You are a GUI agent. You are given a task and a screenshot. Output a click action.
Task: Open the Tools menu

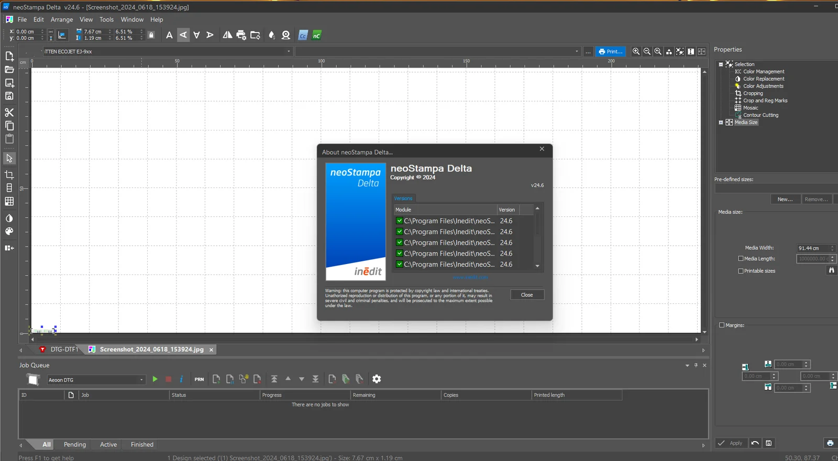pyautogui.click(x=106, y=19)
